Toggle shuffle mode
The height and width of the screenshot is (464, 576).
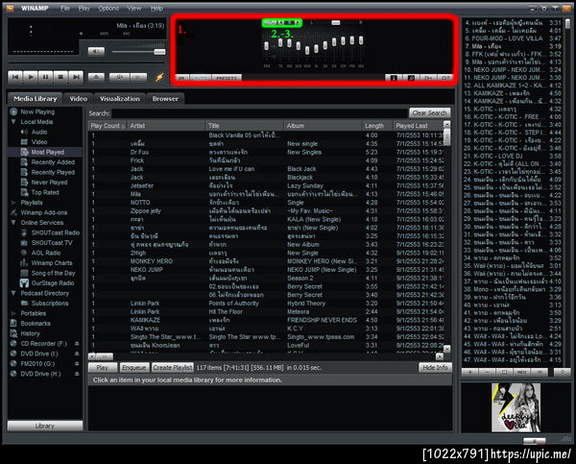click(x=120, y=77)
